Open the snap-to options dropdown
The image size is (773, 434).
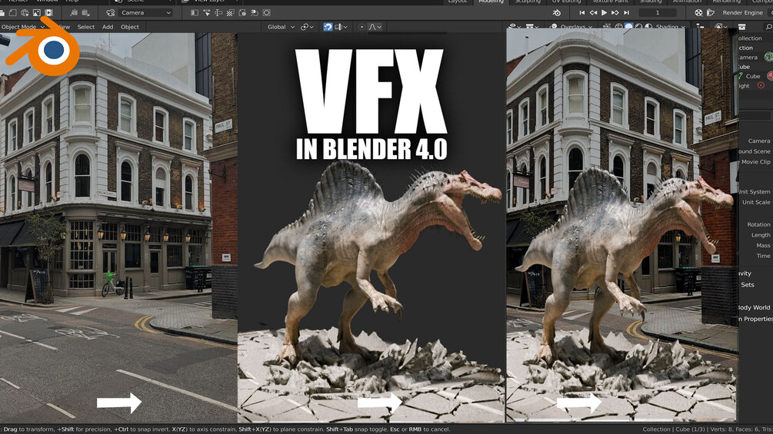[x=342, y=27]
